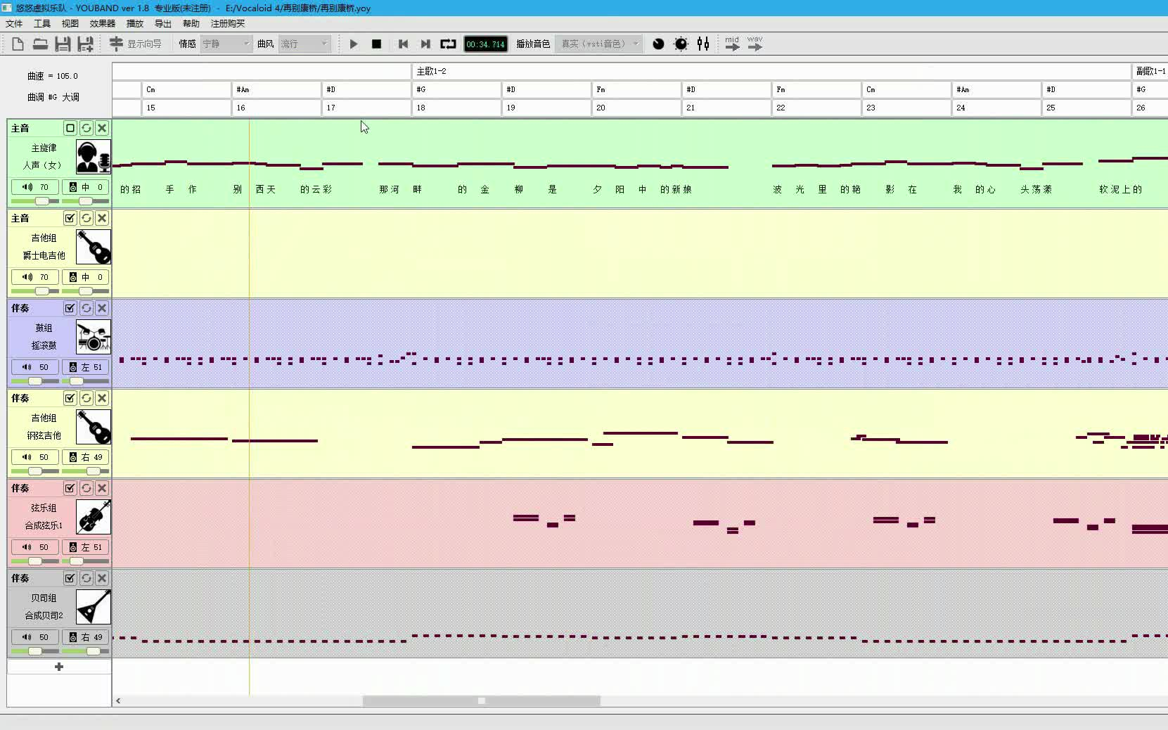Click measure number 18 in timeline
Viewport: 1168px width, 730px height.
[x=421, y=108]
